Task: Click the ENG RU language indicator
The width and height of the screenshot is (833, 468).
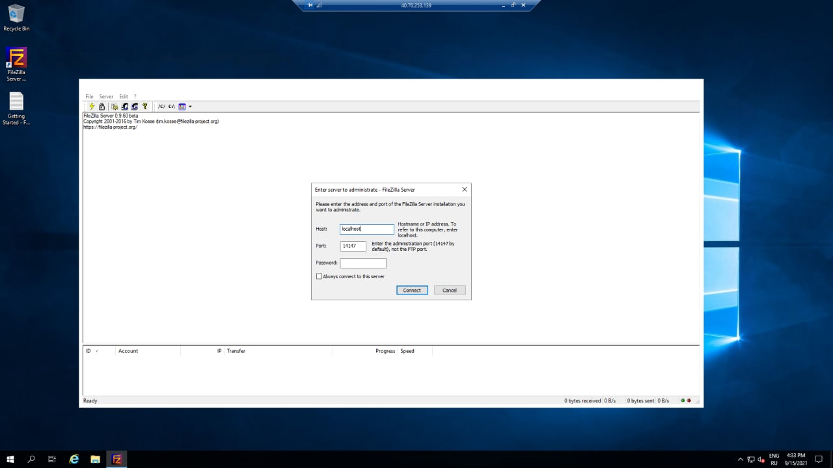Action: 774,460
